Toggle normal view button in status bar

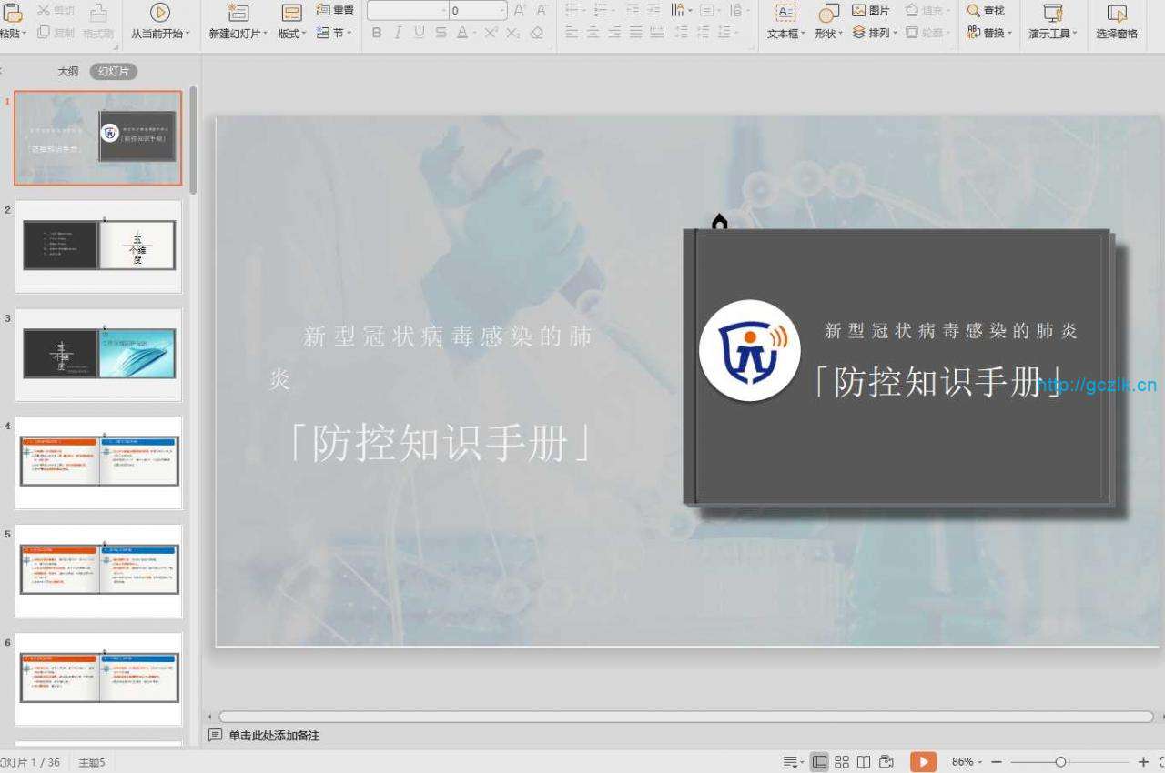click(819, 762)
